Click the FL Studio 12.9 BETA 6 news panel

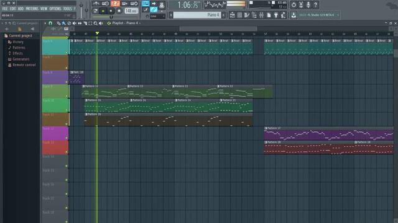[x=319, y=15]
